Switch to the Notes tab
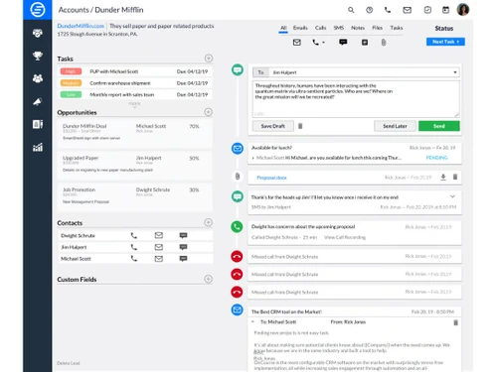This screenshot has width=497, height=372. [x=358, y=28]
